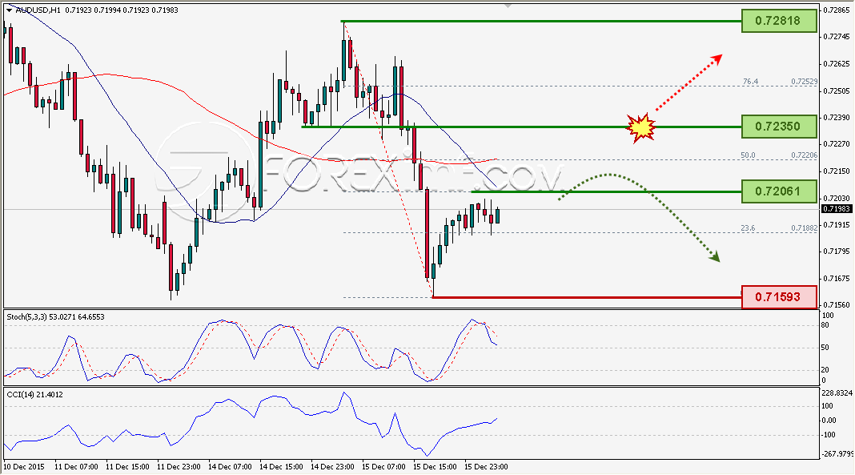This screenshot has height=475, width=855.
Task: Click the 0.71675 price axis value
Action: pyautogui.click(x=837, y=279)
